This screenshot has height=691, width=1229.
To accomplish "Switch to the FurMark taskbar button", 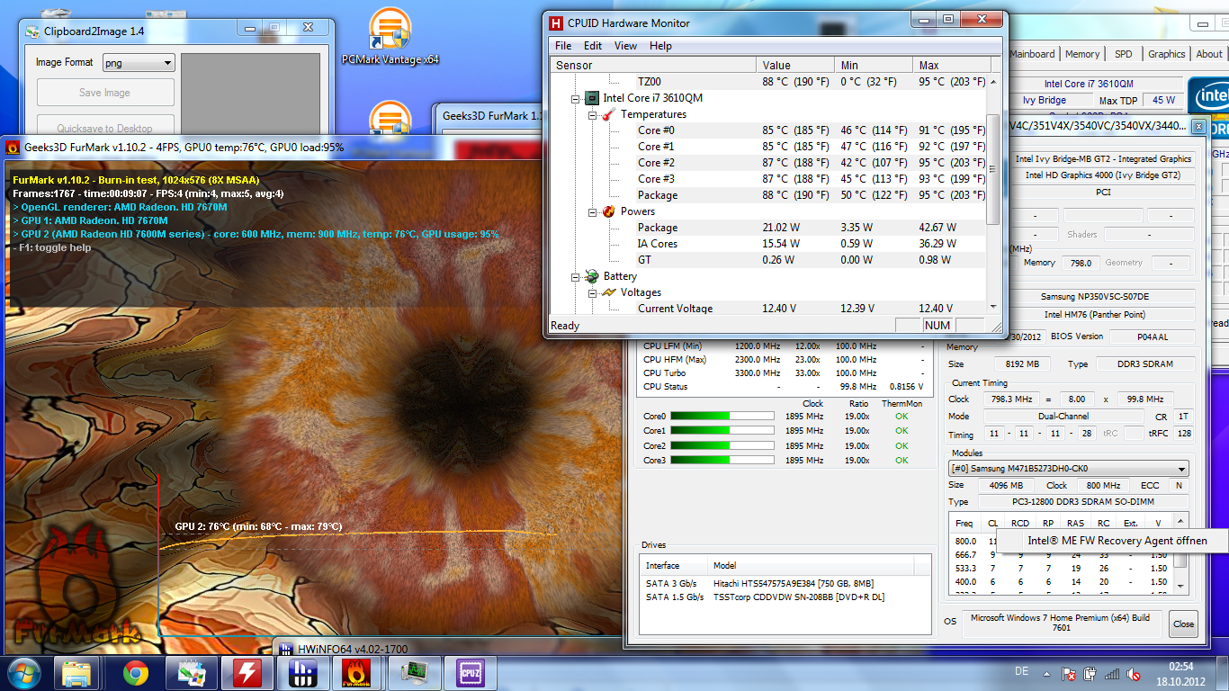I will tap(357, 673).
